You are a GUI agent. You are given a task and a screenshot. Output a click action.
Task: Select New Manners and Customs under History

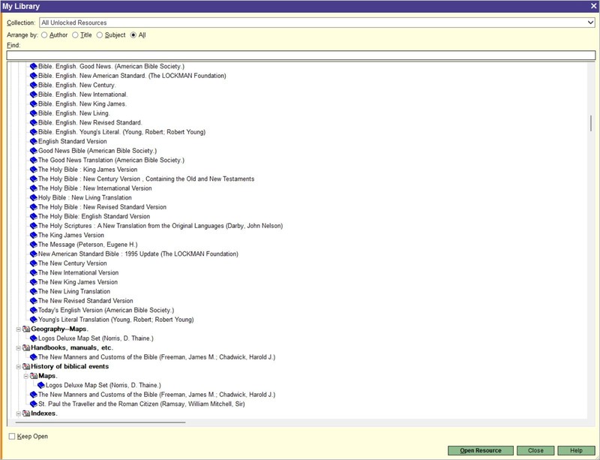(157, 395)
